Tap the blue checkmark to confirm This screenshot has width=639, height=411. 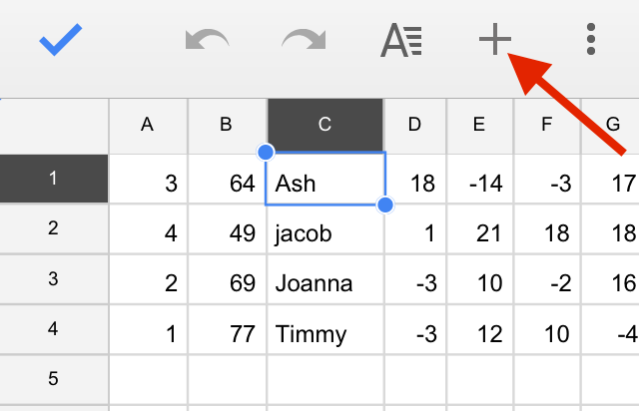[x=61, y=40]
